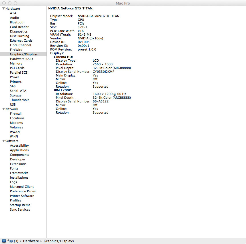Select WWAN in the sidebar
The width and height of the screenshot is (246, 244).
[15, 132]
